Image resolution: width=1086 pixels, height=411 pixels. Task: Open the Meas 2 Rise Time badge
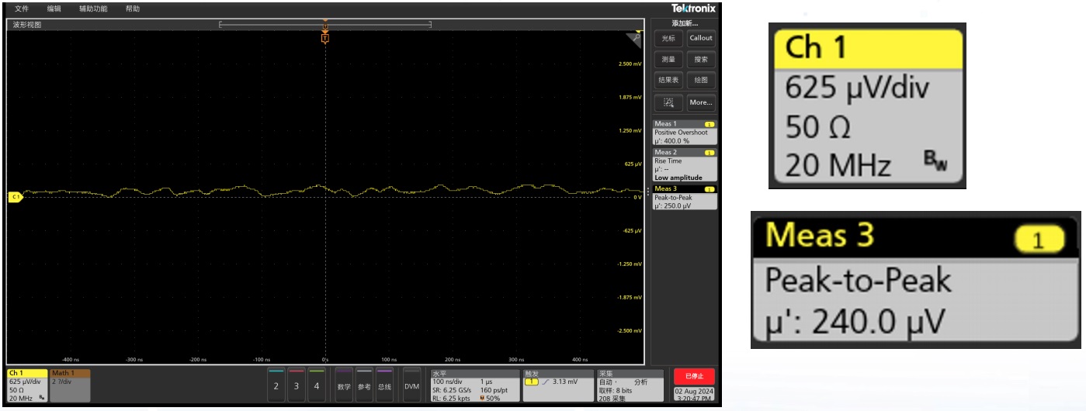tap(685, 164)
